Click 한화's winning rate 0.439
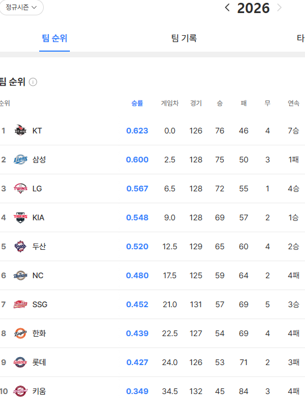The image size is (305, 402). pos(137,333)
